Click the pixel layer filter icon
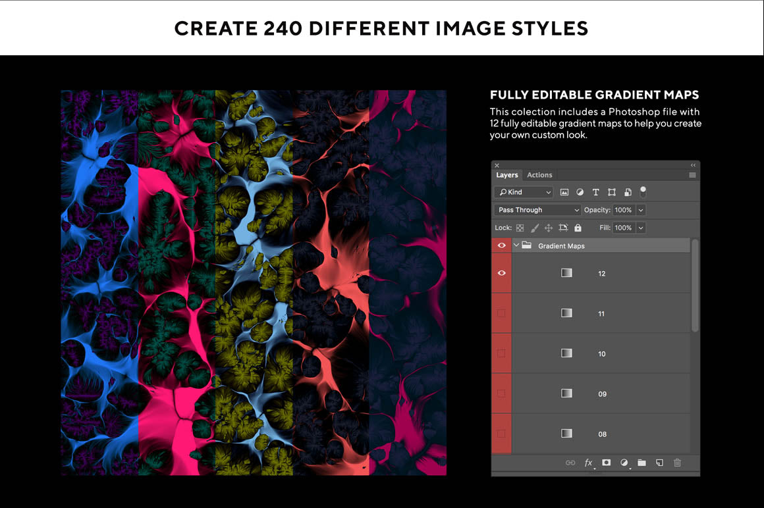 tap(564, 192)
